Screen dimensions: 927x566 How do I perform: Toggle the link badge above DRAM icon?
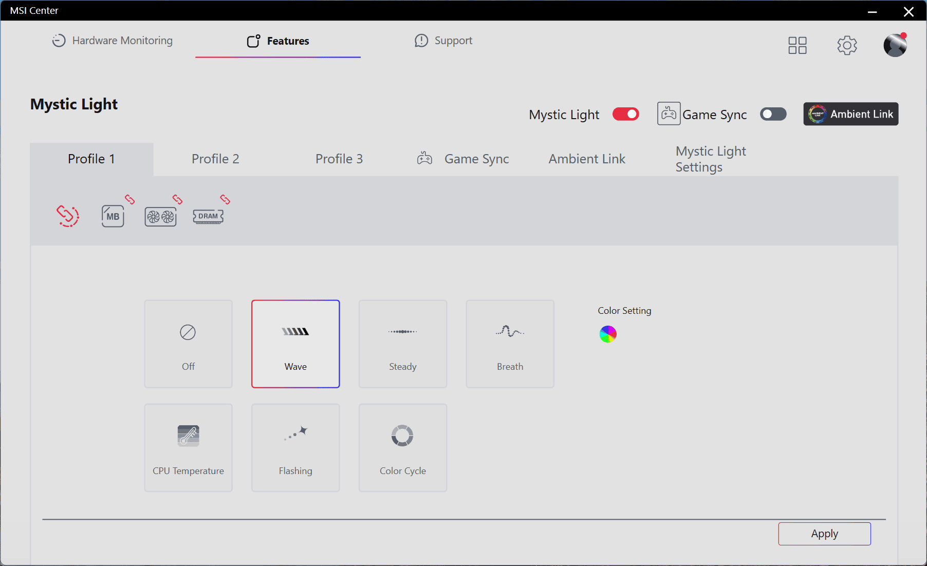pos(225,199)
